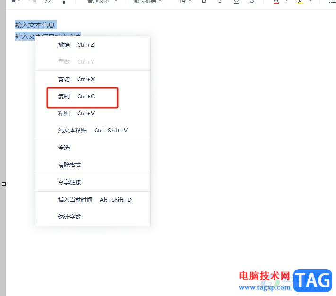Open the 微软雅黑 font family dropdown

pos(148,1)
